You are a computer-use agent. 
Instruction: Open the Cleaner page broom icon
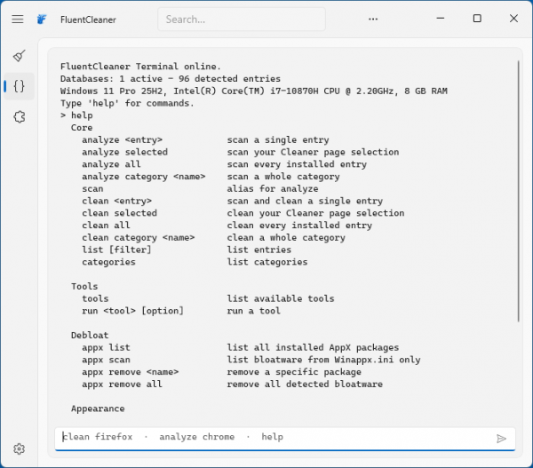coord(20,56)
